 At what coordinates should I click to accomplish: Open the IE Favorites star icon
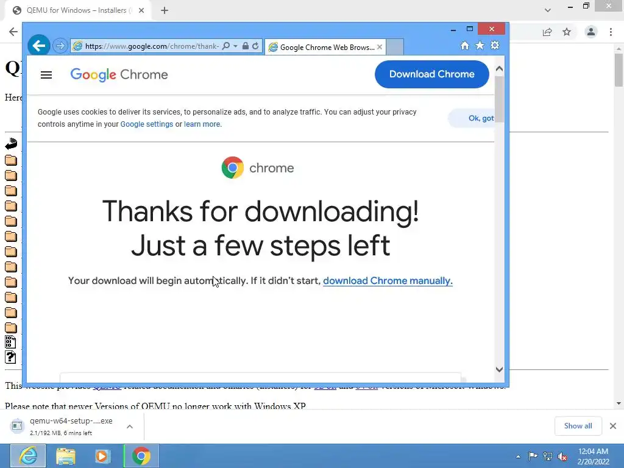pyautogui.click(x=480, y=45)
